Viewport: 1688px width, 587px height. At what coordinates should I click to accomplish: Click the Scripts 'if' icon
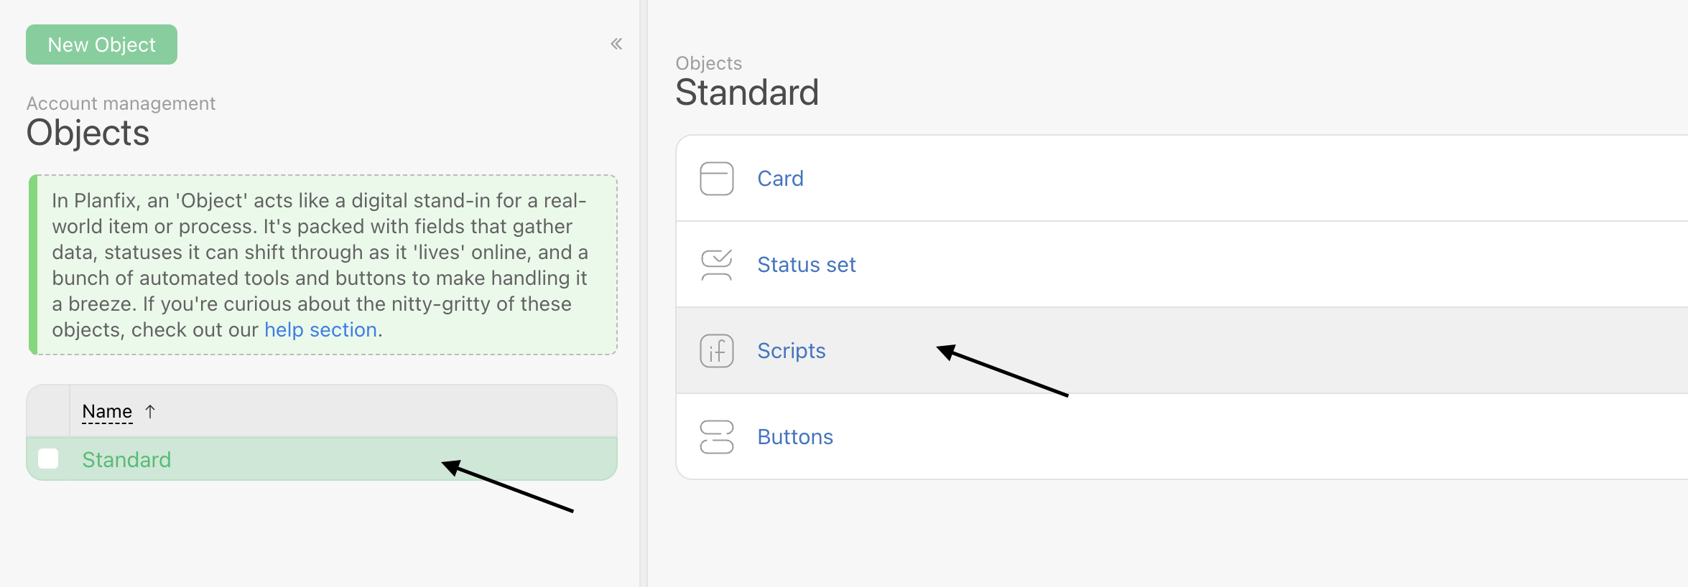[716, 351]
